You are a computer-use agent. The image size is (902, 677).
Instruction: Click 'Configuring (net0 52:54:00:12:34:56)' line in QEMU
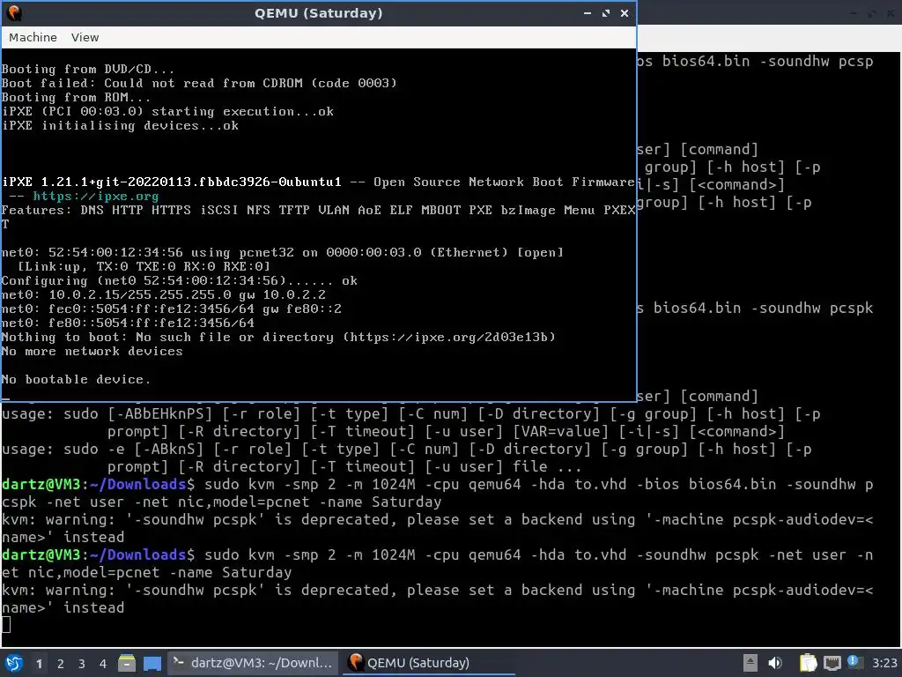tap(180, 280)
